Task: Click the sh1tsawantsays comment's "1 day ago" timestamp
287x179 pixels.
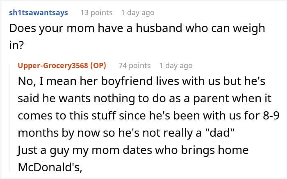Action: coord(138,13)
